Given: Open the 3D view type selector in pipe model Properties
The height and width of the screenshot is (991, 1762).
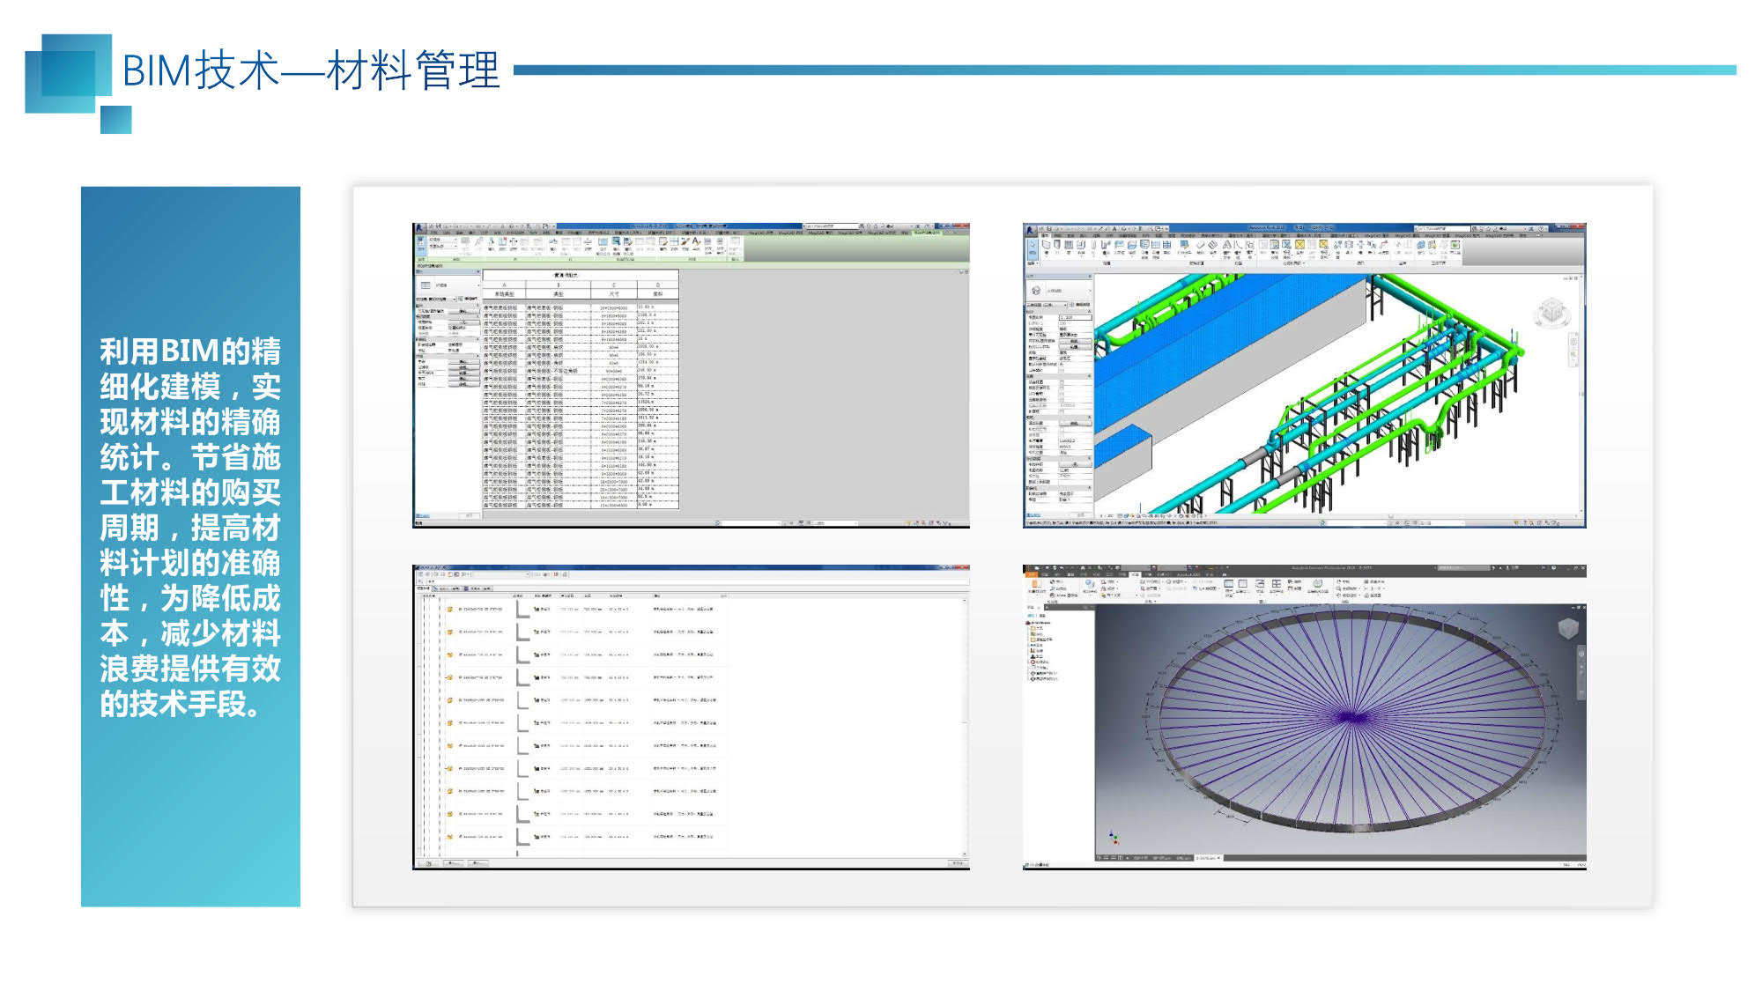Looking at the screenshot, I should point(1059,290).
